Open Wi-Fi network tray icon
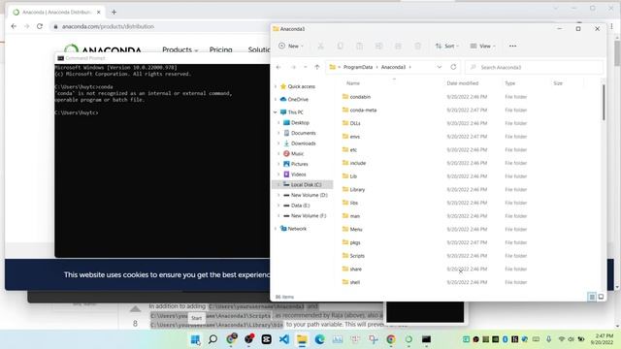 click(562, 339)
